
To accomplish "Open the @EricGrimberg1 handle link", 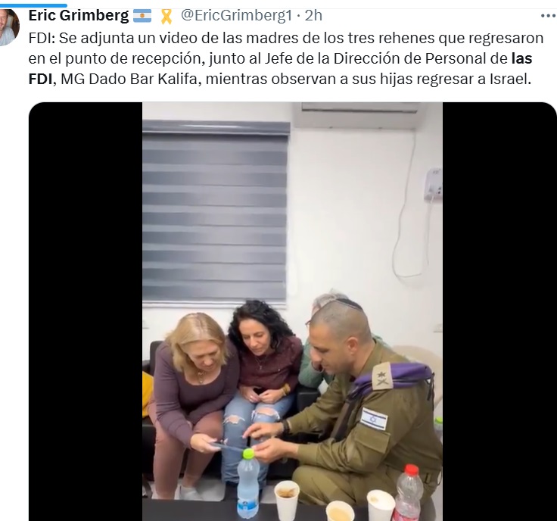I will pos(236,15).
